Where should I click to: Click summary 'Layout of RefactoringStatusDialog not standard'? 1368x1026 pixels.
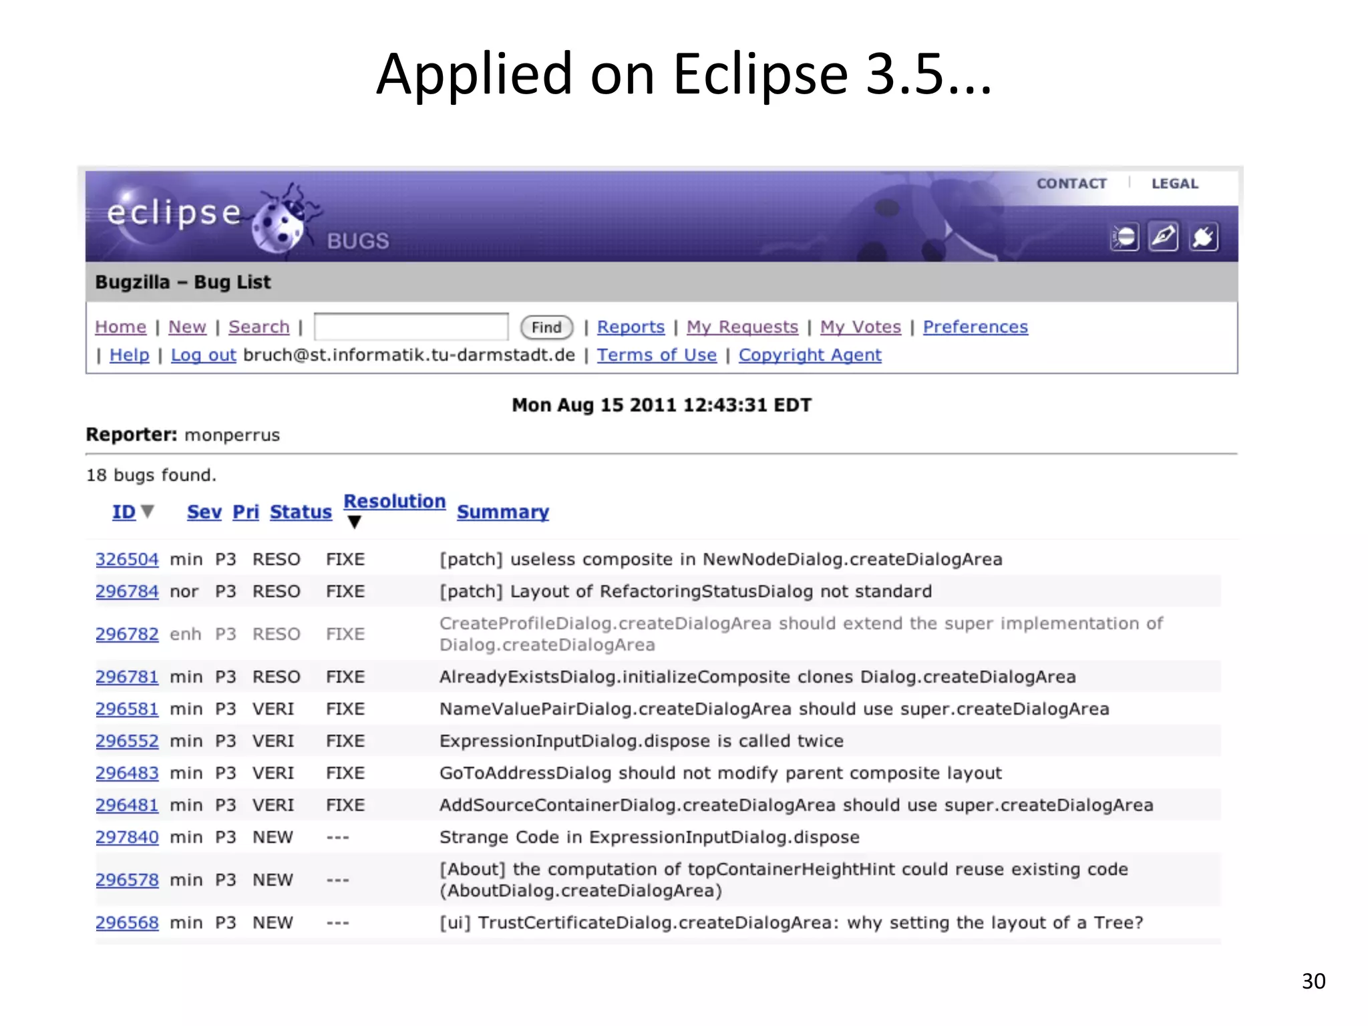721,591
